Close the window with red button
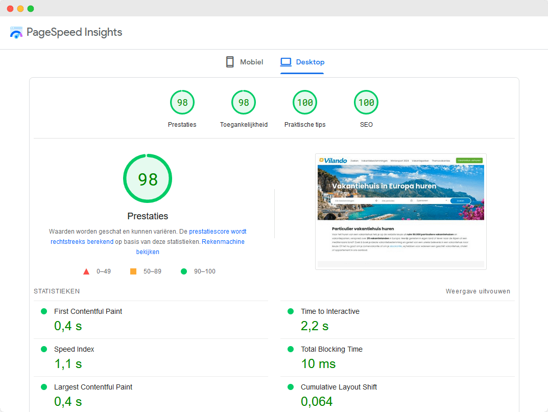 (10, 9)
